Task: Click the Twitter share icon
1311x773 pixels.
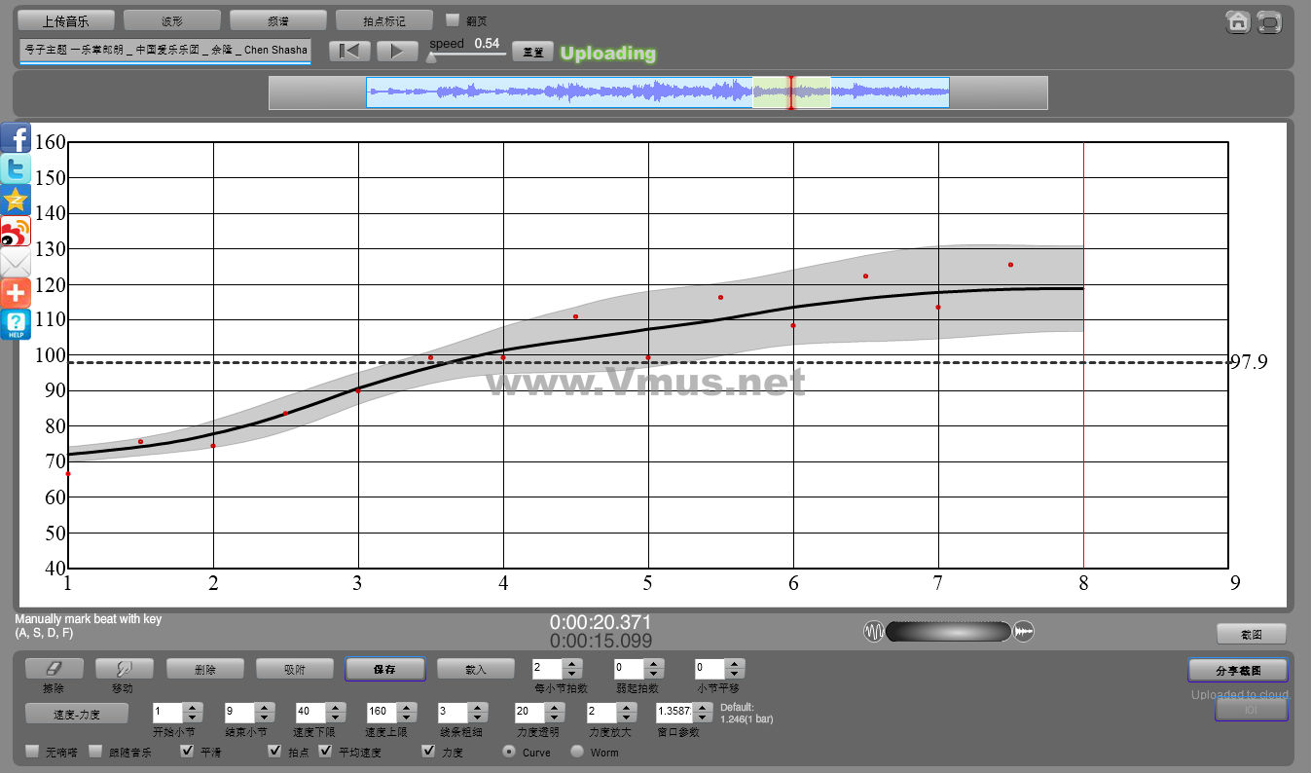Action: 16,169
